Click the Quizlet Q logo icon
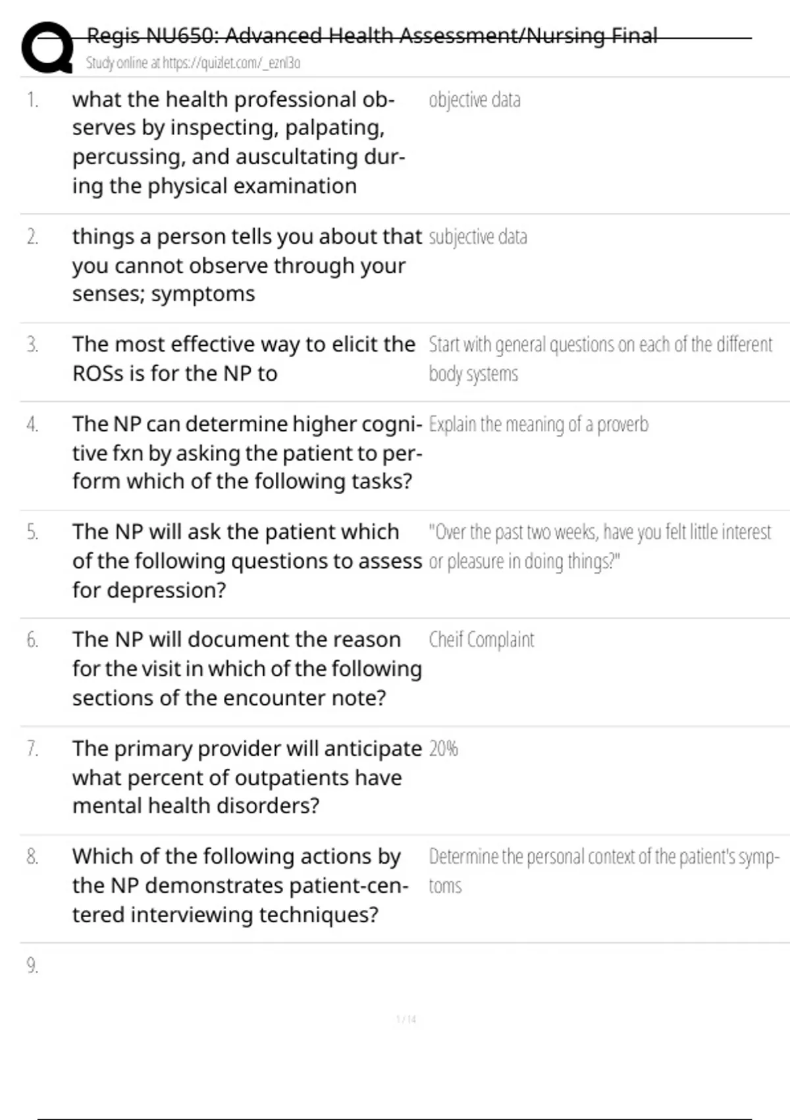 click(47, 47)
